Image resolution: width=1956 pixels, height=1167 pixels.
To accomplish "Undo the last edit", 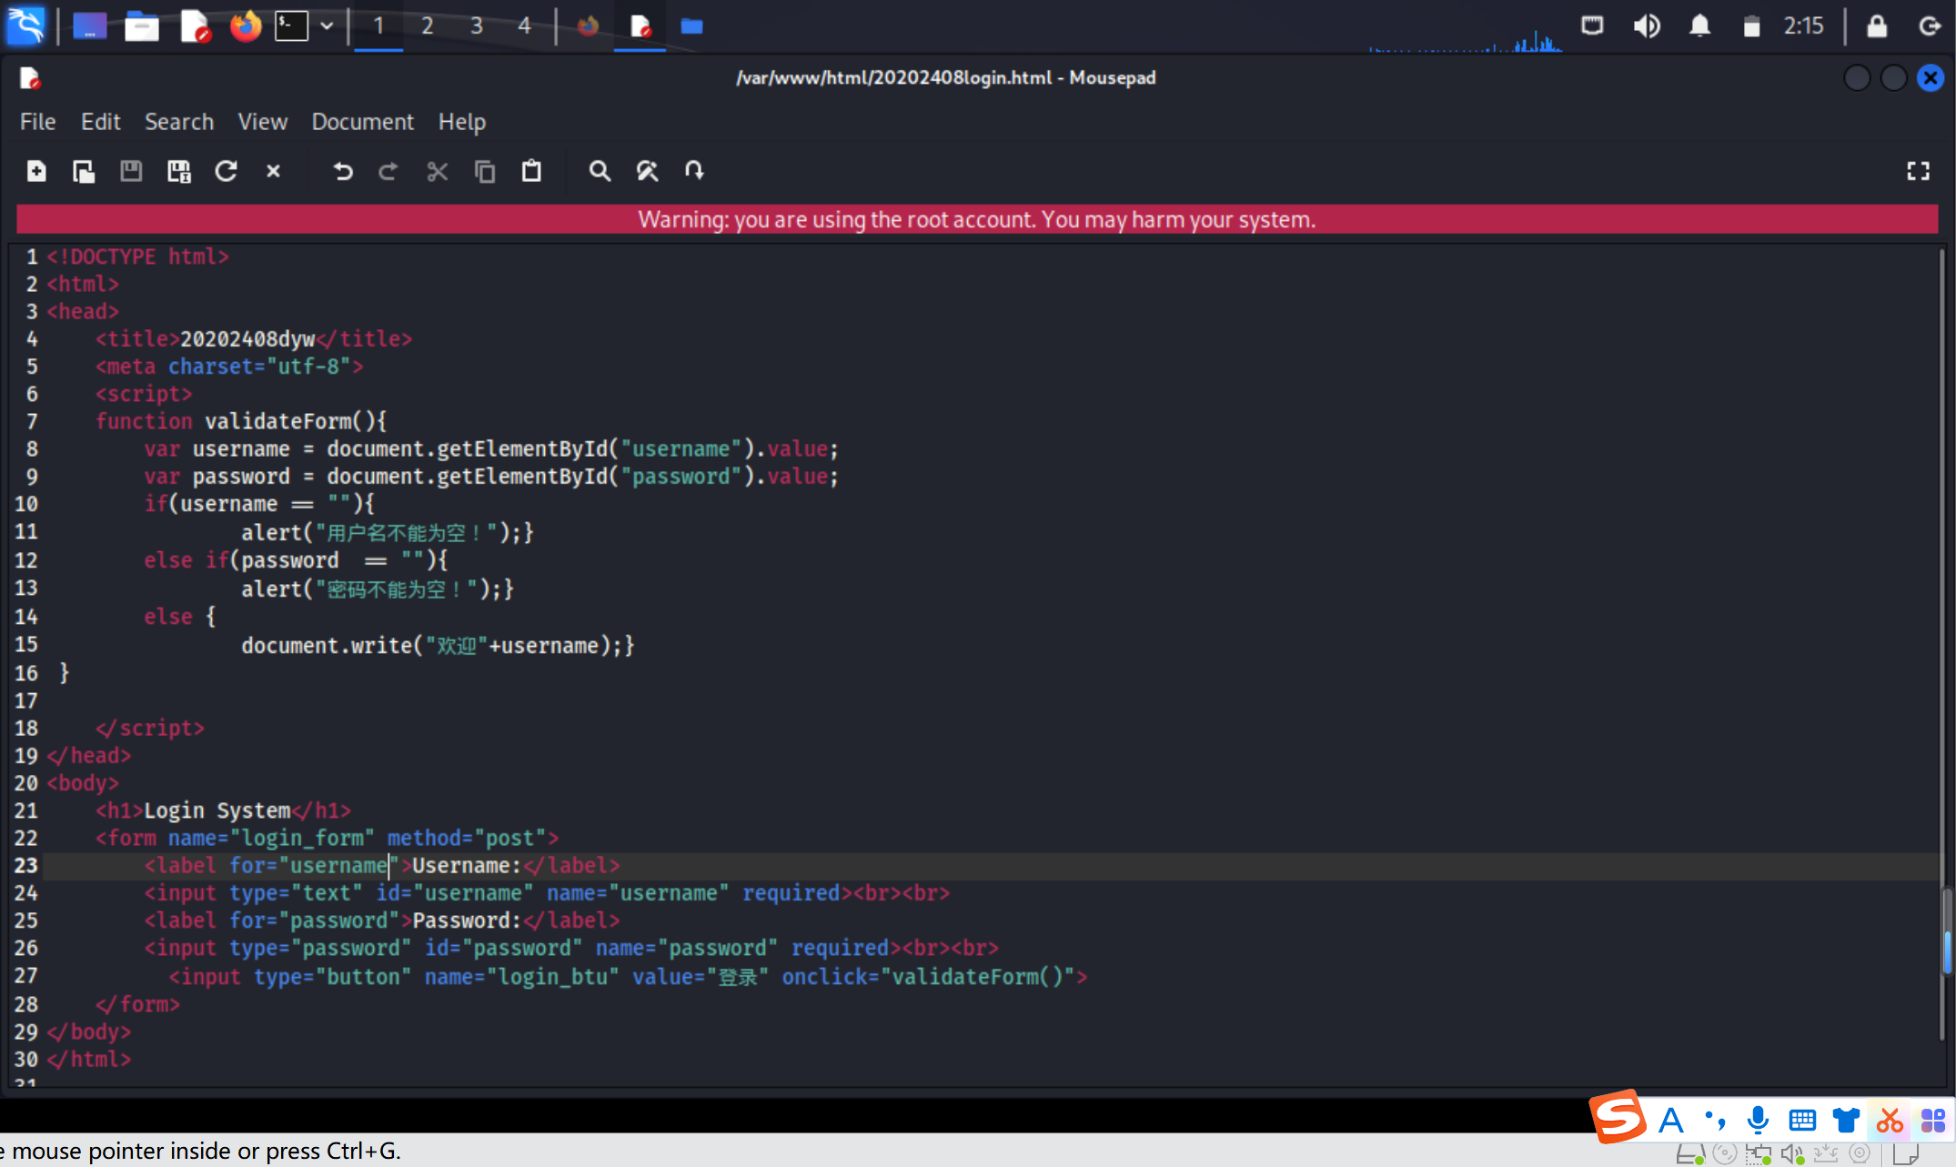I will tap(343, 171).
